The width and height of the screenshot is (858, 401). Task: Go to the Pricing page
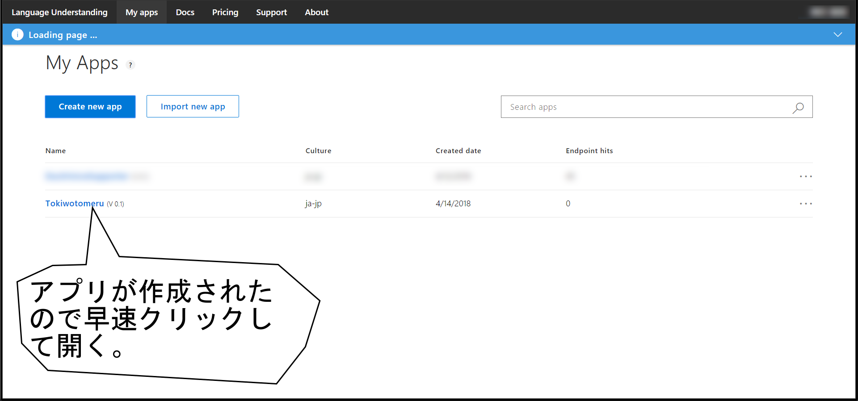pos(225,12)
